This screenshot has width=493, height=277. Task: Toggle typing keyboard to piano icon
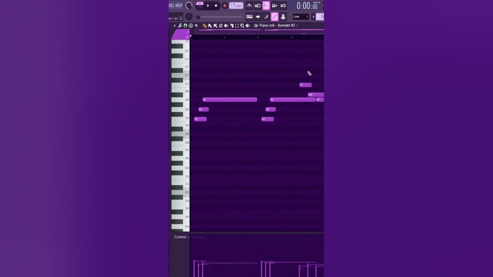click(249, 17)
